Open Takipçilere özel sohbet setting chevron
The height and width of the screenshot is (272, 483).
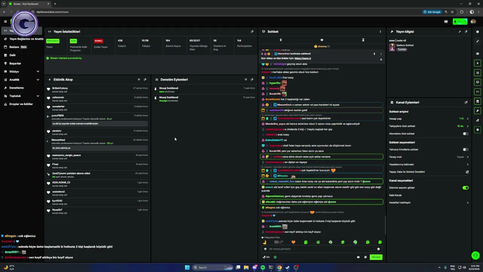[468, 126]
